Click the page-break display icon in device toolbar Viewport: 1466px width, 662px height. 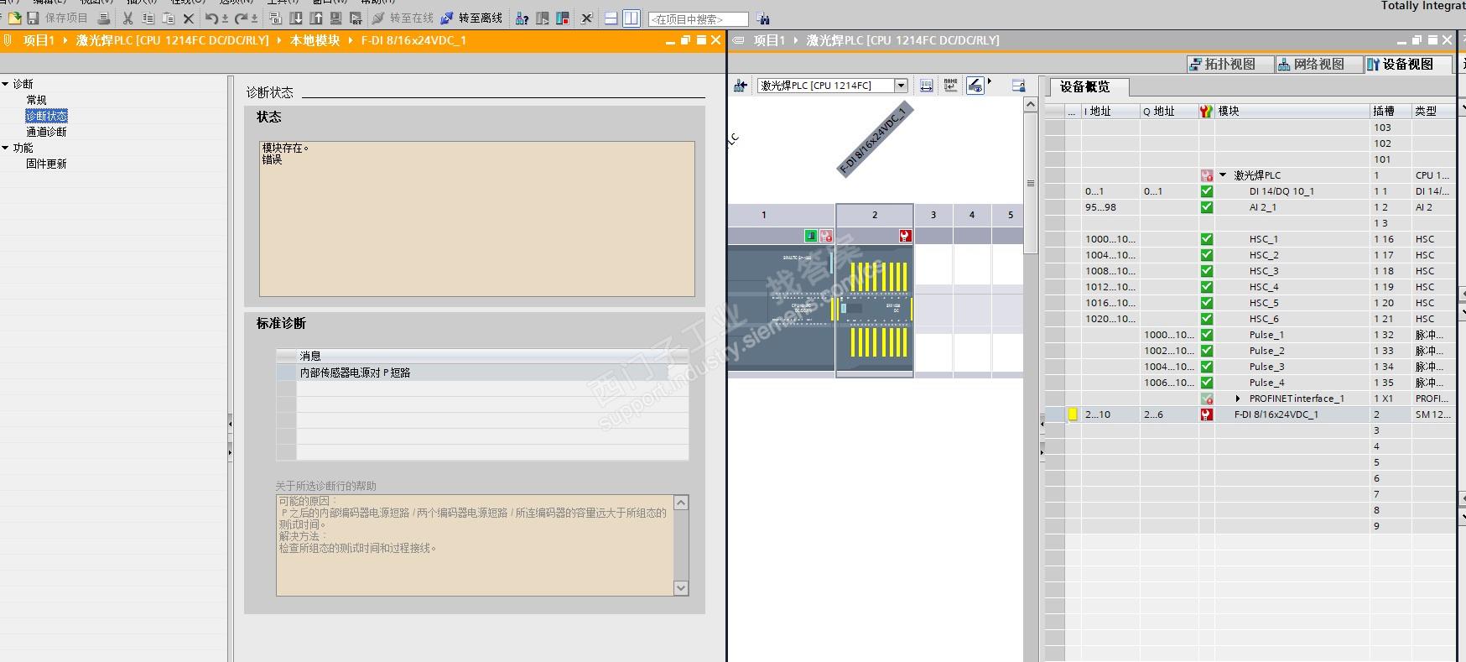1018,86
